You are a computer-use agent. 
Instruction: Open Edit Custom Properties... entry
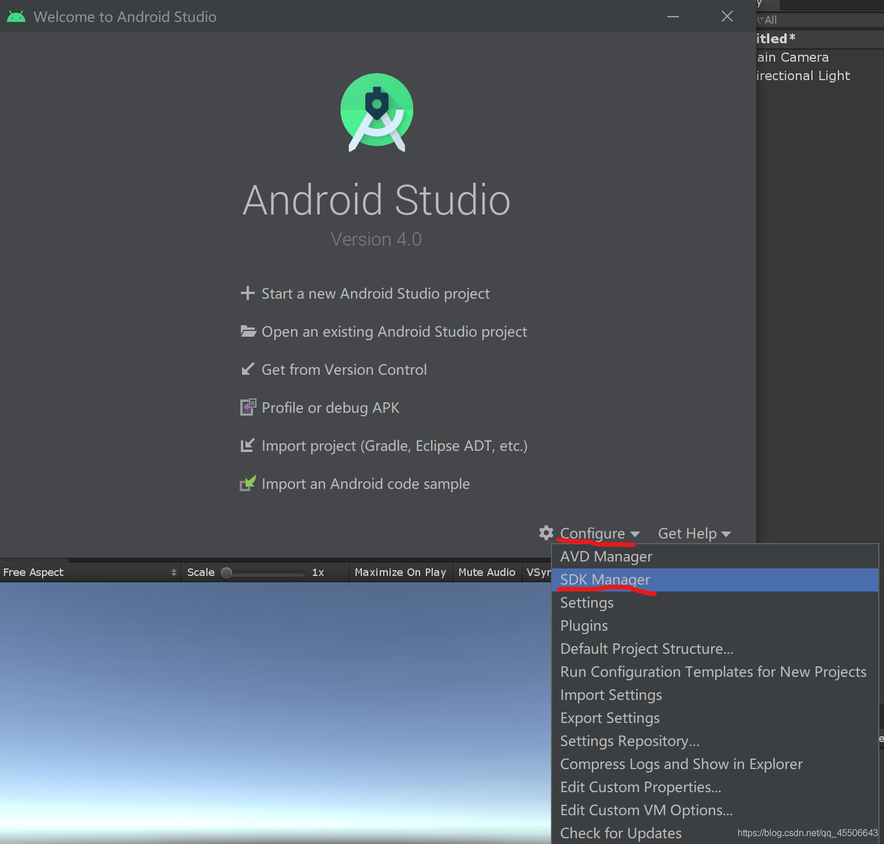point(715,787)
